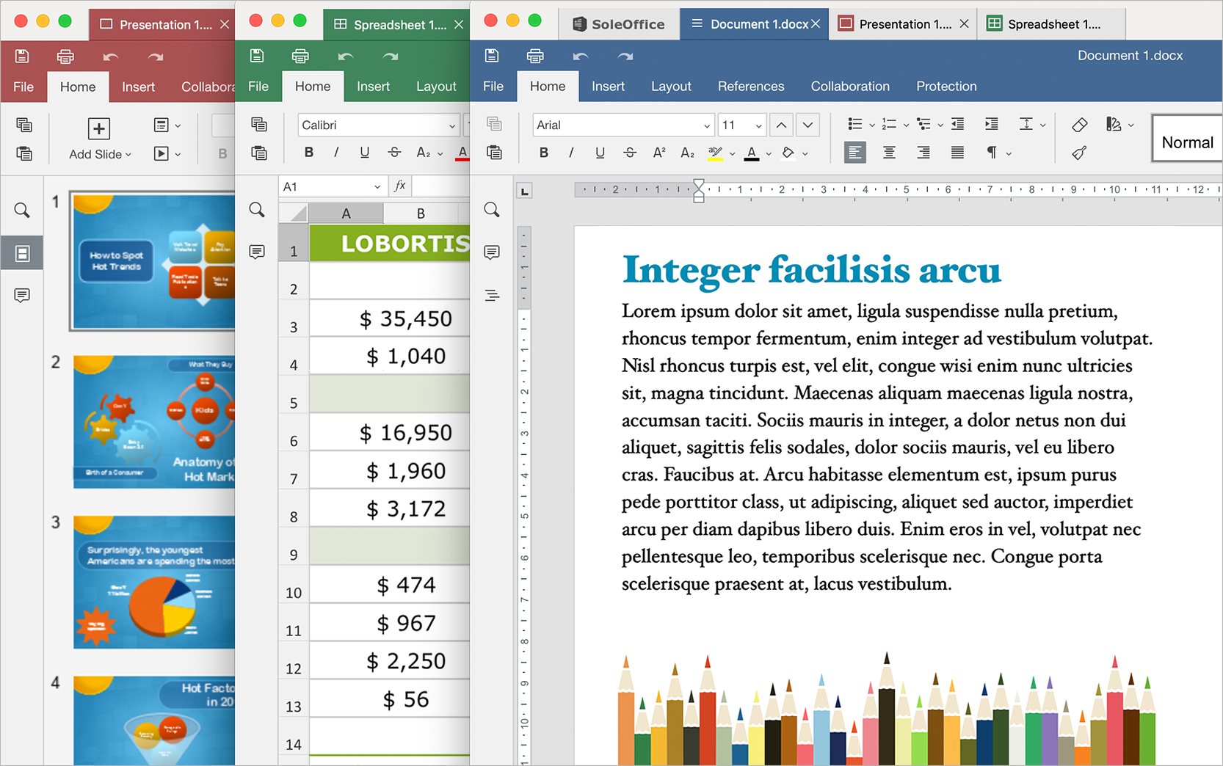The height and width of the screenshot is (766, 1223).
Task: Click the copy style paintbrush icon
Action: pyautogui.click(x=1079, y=153)
